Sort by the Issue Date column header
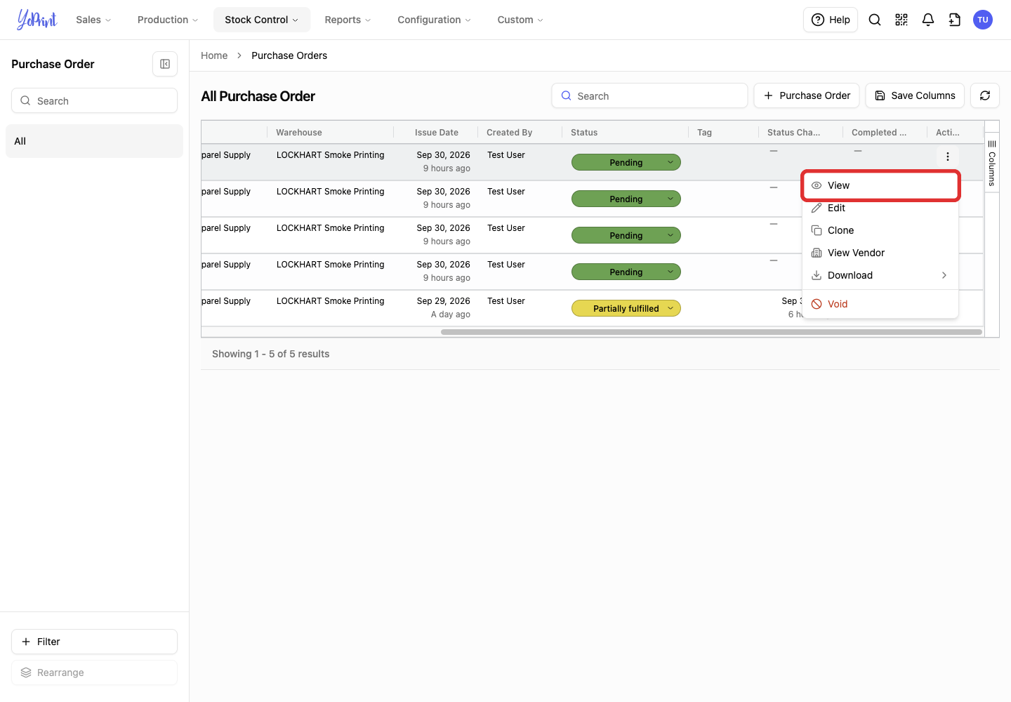 [436, 132]
